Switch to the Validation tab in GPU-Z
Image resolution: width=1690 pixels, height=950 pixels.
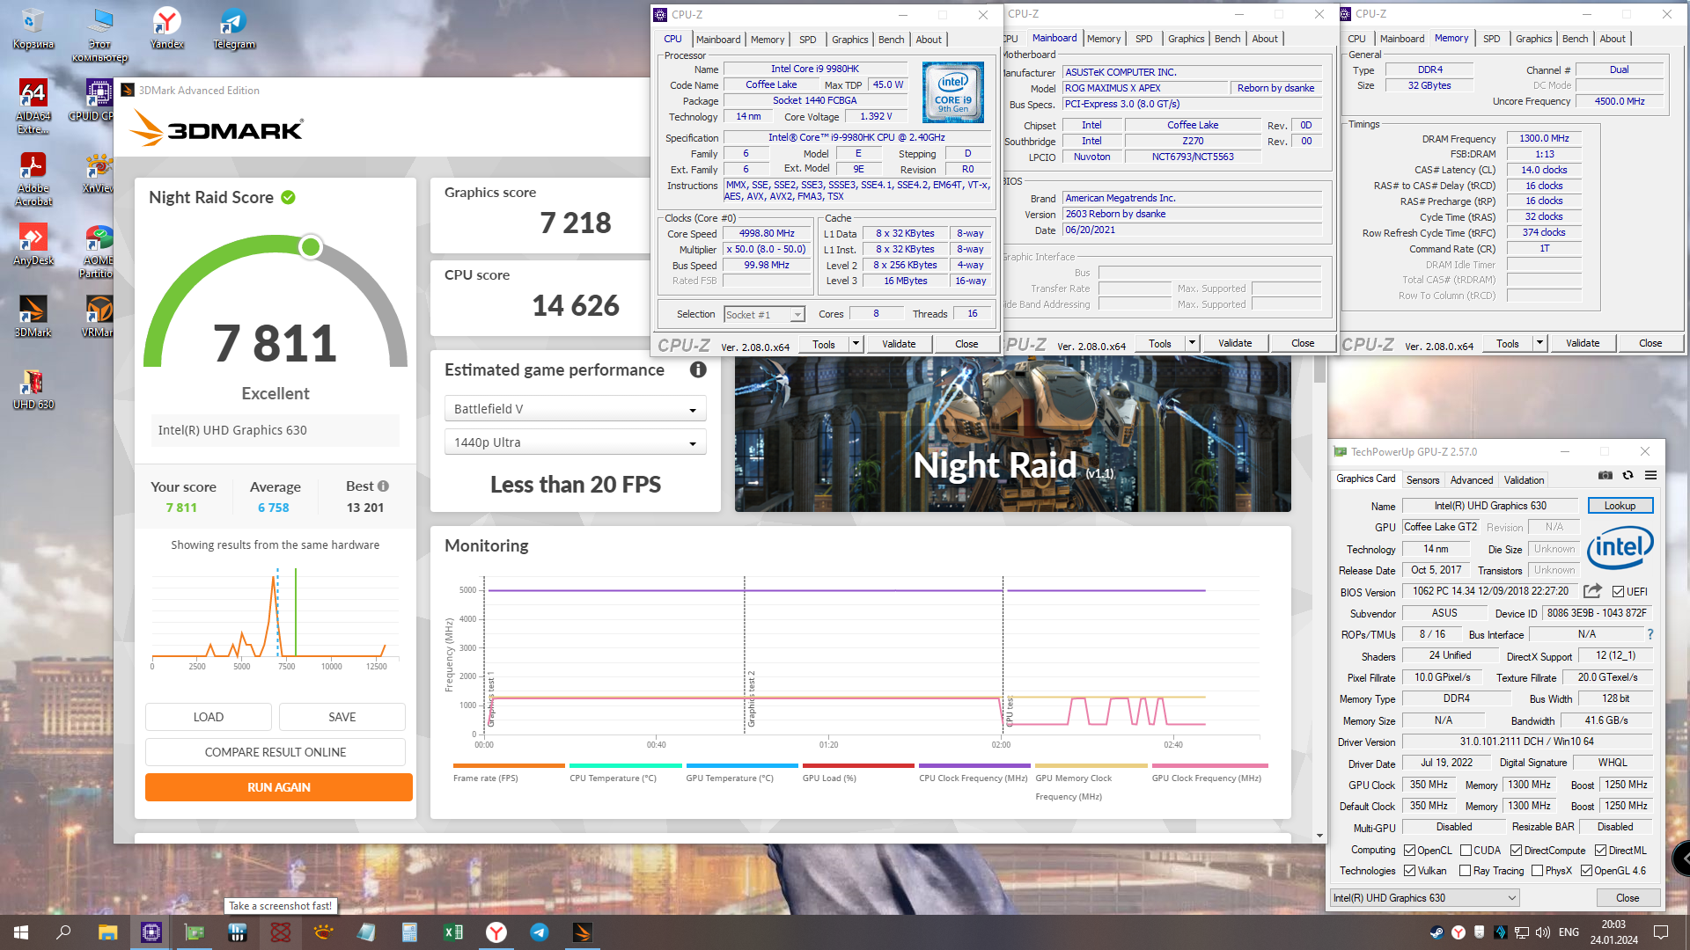tap(1524, 480)
